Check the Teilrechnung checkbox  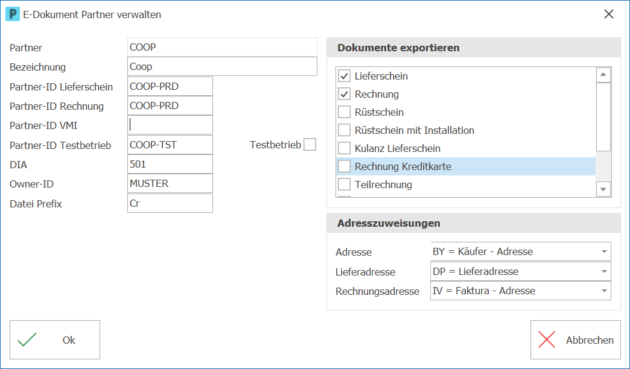[345, 184]
